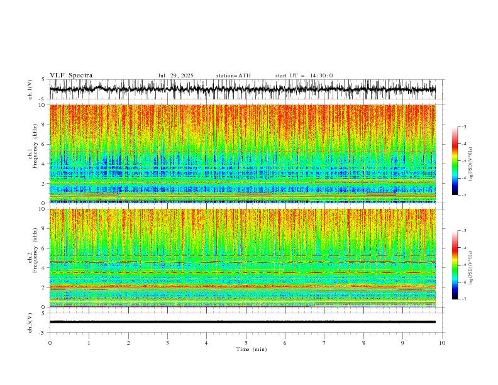Image resolution: width=498 pixels, height=385 pixels.
Task: Click the "station=ATH" header label
Action: pyautogui.click(x=233, y=75)
